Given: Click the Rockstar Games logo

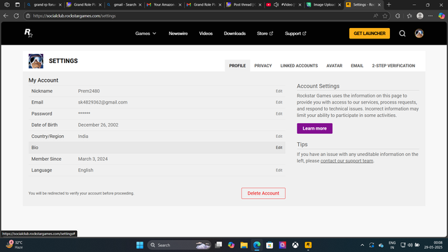Looking at the screenshot, I should [28, 33].
